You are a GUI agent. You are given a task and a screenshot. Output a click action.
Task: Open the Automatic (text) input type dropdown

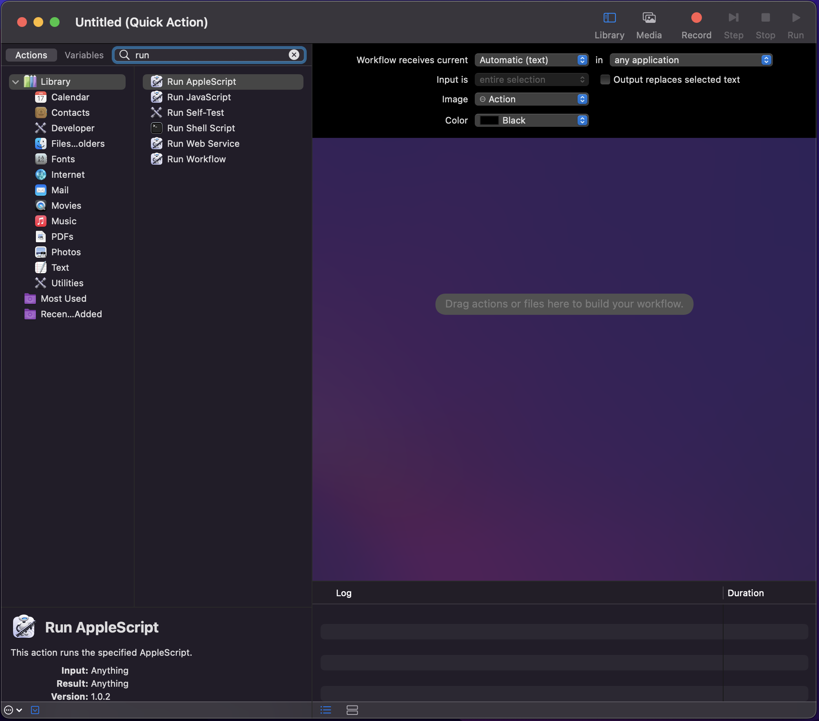tap(531, 60)
